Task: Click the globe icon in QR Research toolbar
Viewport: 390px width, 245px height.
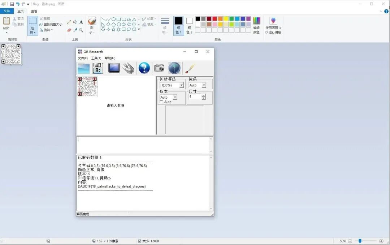Action: click(174, 68)
